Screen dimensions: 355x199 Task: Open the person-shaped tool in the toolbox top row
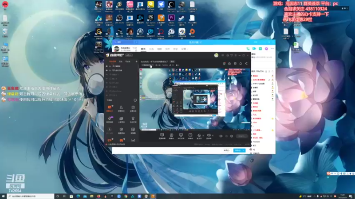coord(121,108)
